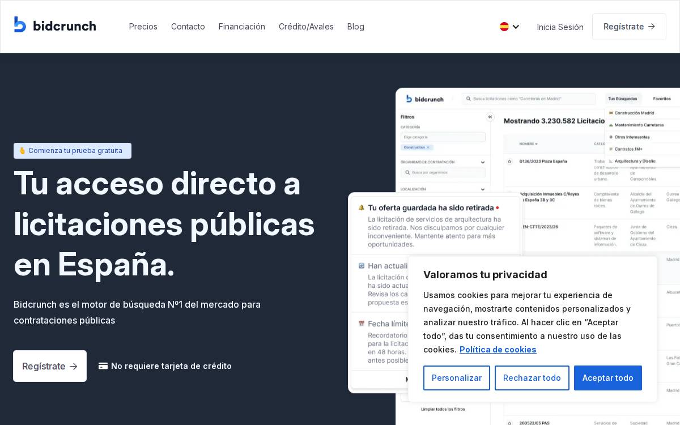Click the hero headline about licitaciones públicas
This screenshot has height=425, width=680.
pyautogui.click(x=164, y=224)
